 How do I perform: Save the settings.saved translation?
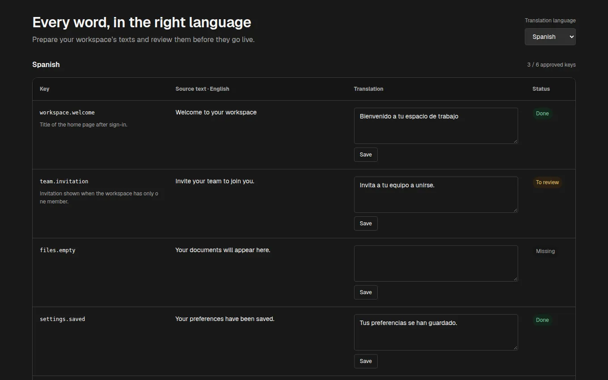coord(366,361)
